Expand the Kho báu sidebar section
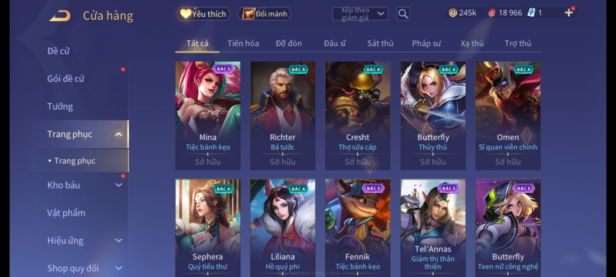The image size is (616, 277). (119, 185)
